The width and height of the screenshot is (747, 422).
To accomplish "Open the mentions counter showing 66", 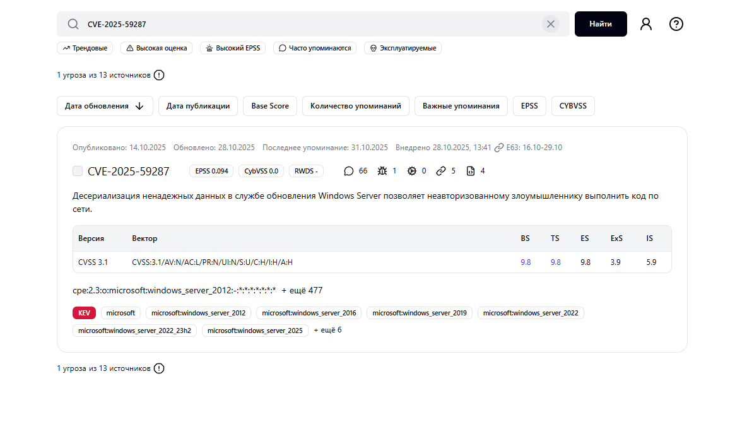I will (x=354, y=170).
